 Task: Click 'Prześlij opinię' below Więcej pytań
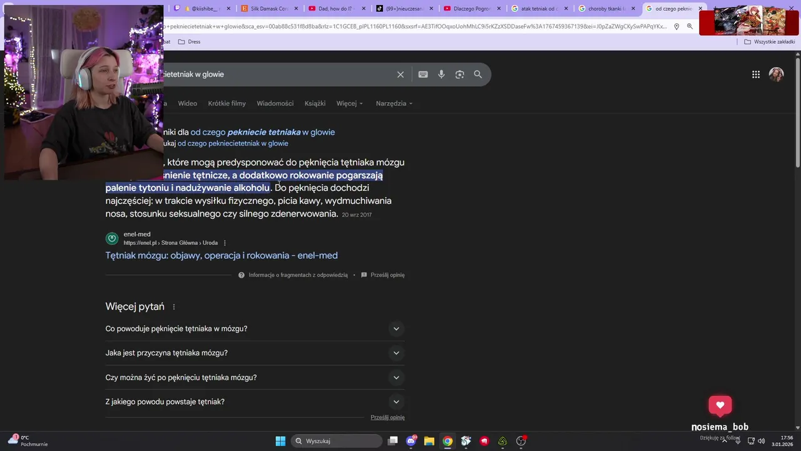pos(387,417)
